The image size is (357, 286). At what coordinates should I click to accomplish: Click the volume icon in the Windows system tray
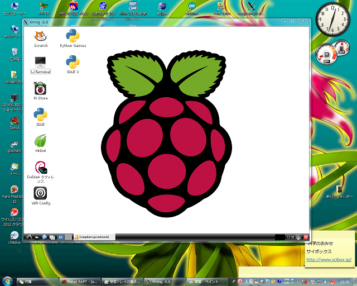326,282
